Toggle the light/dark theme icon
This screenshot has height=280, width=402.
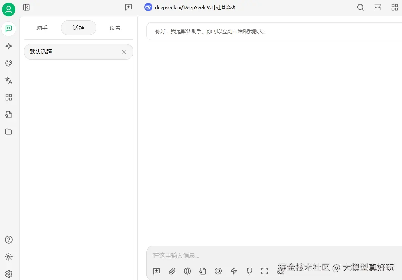click(x=9, y=256)
